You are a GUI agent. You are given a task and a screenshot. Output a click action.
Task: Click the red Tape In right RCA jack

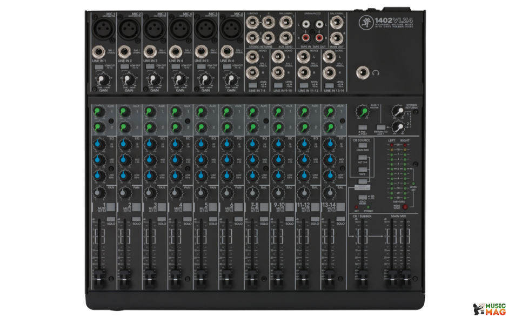click(305, 38)
